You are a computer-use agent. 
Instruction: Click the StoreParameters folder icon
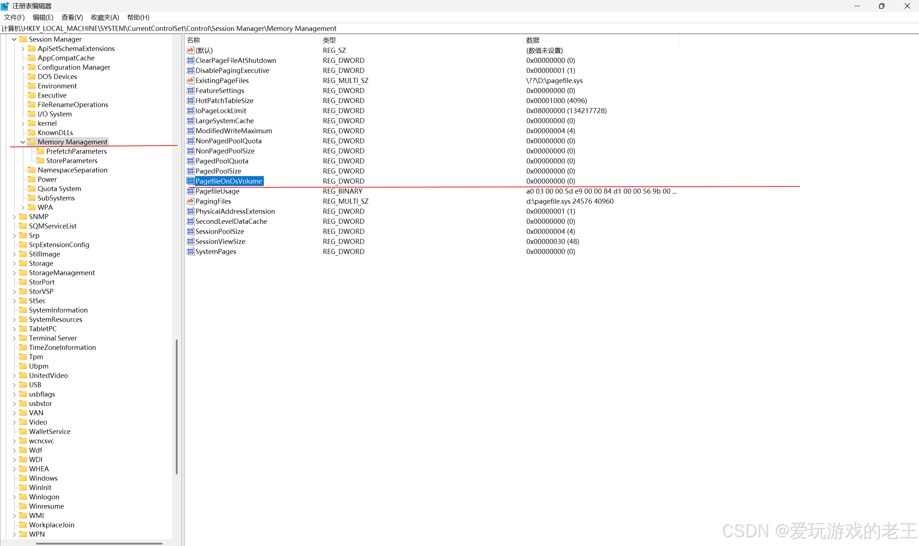(x=40, y=161)
